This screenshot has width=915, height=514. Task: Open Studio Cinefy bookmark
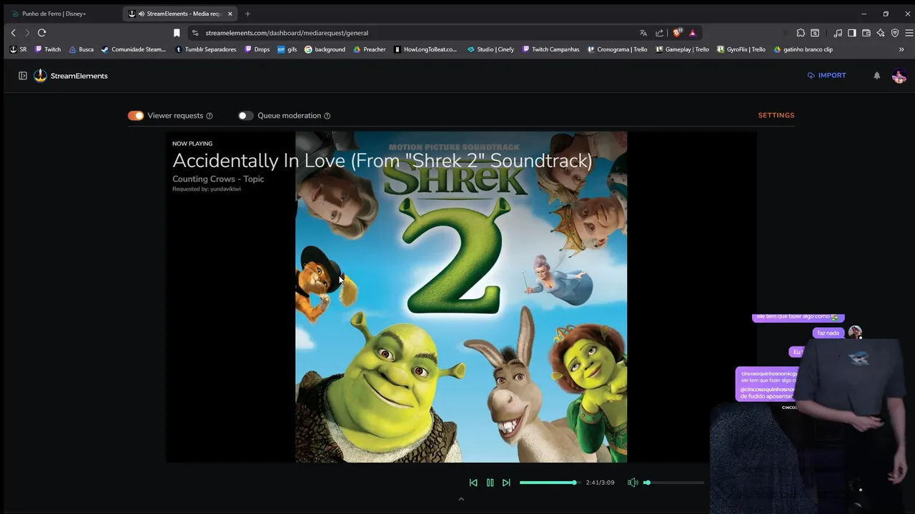click(490, 49)
